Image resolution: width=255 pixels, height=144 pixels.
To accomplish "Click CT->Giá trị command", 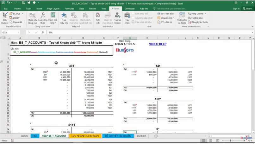I will pos(165,22).
